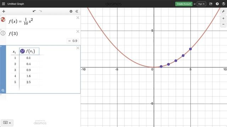227x127 pixels.
Task: Click the plotted point at x=1
Action: (x=161, y=67)
